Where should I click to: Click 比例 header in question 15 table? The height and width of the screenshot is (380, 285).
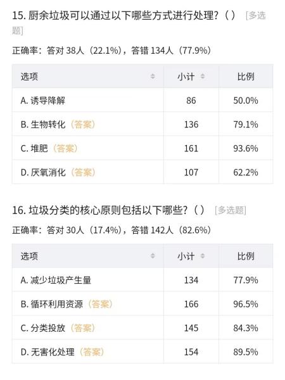[246, 77]
